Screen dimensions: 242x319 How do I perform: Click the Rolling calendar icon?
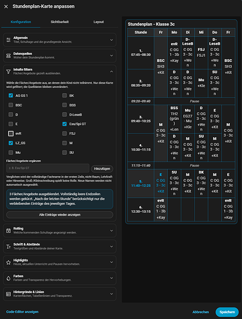click(x=8, y=230)
